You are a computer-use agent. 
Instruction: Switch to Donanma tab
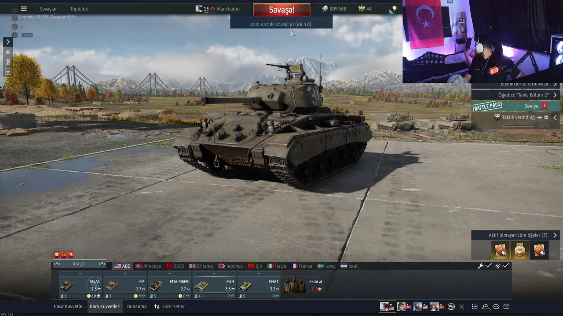pos(137,306)
